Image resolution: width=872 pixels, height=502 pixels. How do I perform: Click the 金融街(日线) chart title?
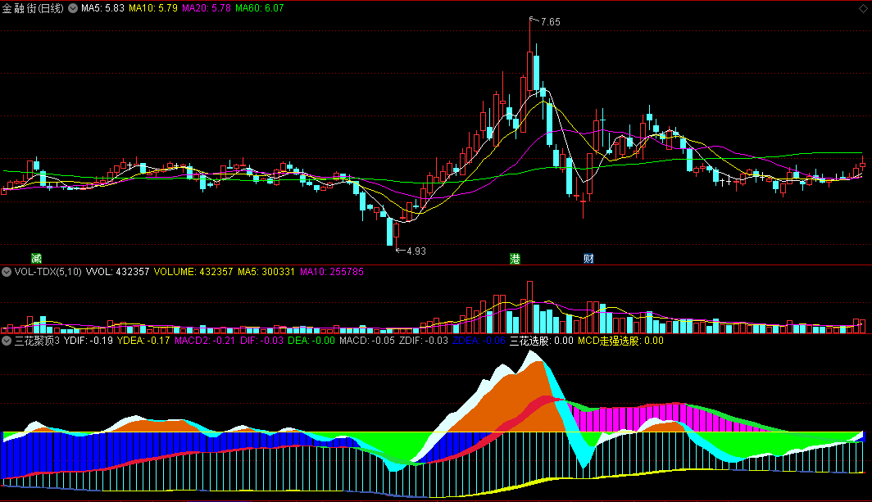click(x=33, y=8)
